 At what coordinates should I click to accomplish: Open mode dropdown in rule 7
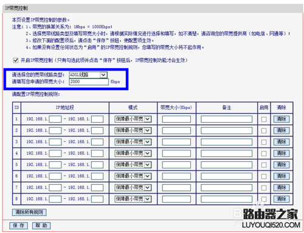(x=133, y=187)
